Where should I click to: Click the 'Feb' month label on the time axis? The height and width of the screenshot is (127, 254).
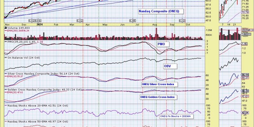56,25
